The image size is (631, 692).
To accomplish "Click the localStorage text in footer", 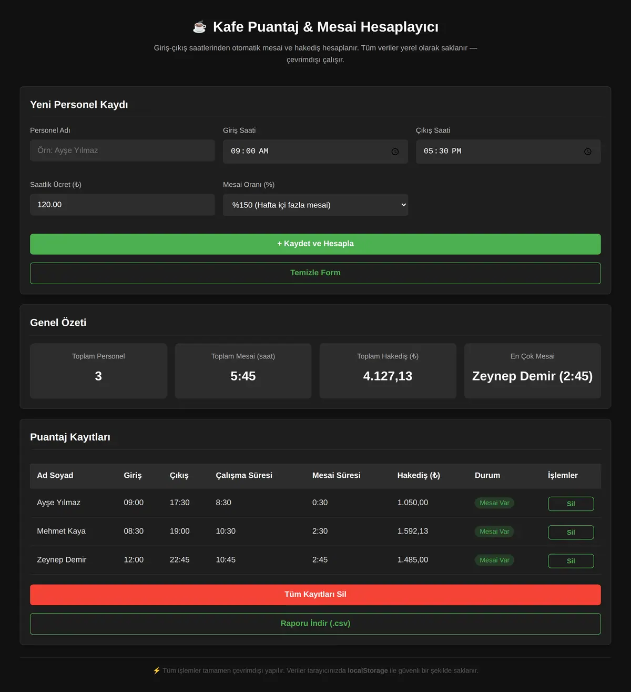I will coord(368,670).
